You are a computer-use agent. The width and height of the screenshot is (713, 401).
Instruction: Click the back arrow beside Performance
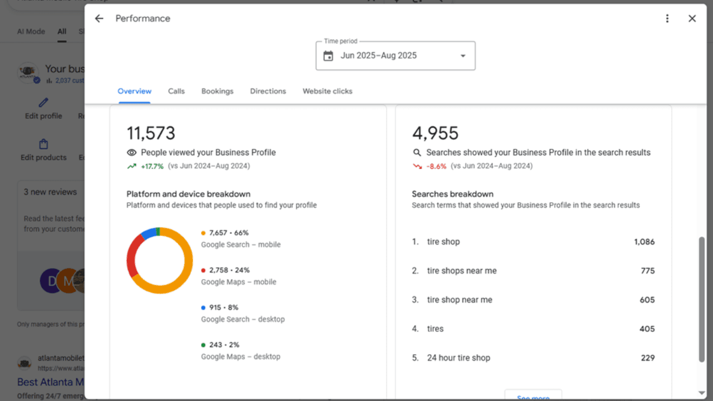point(99,18)
